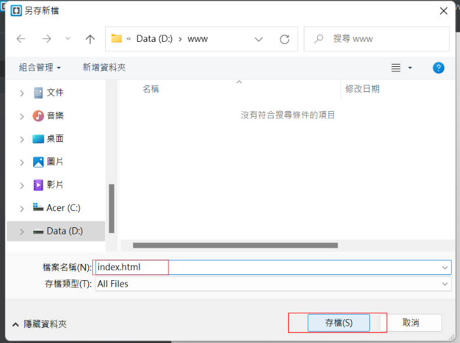The height and width of the screenshot is (343, 460).
Task: Open view options dropdown arrow
Action: pos(410,68)
